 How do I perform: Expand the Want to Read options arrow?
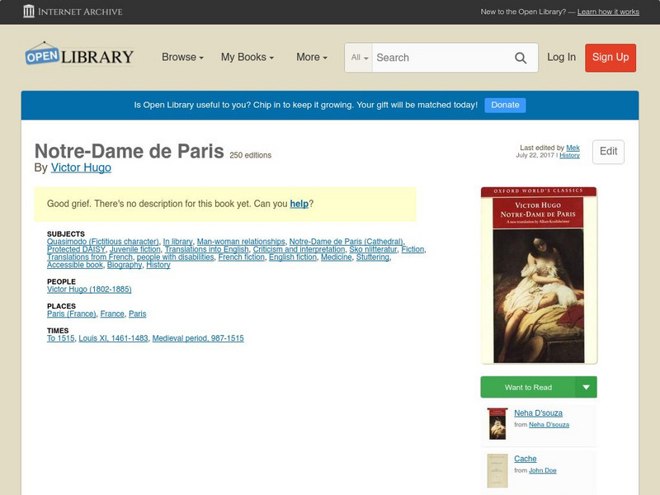tap(587, 387)
